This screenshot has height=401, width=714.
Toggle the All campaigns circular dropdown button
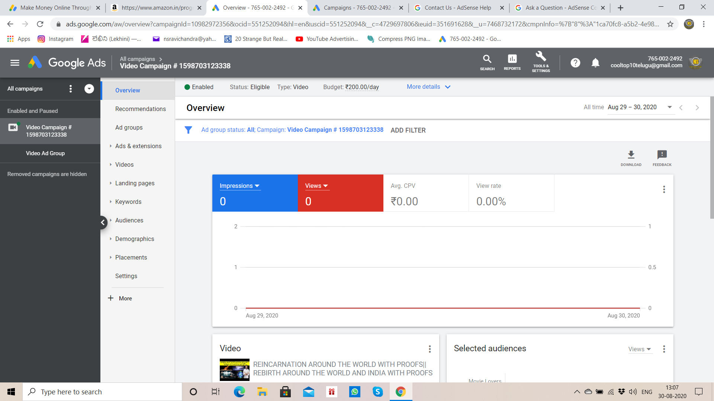[x=89, y=89]
